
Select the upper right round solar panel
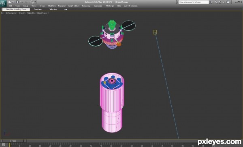[x=128, y=26]
